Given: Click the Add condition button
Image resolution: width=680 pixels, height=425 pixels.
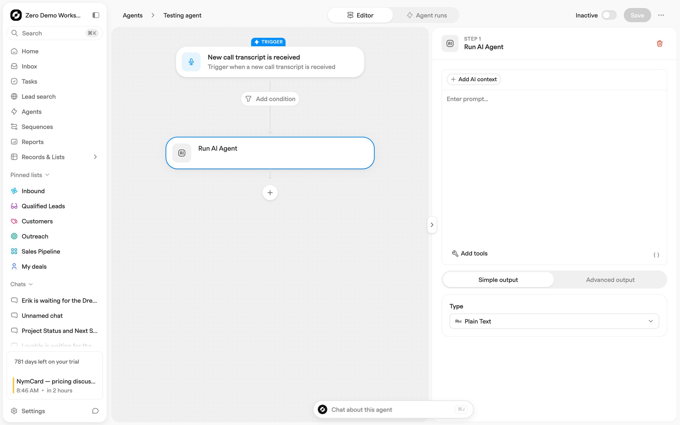Looking at the screenshot, I should (x=270, y=99).
